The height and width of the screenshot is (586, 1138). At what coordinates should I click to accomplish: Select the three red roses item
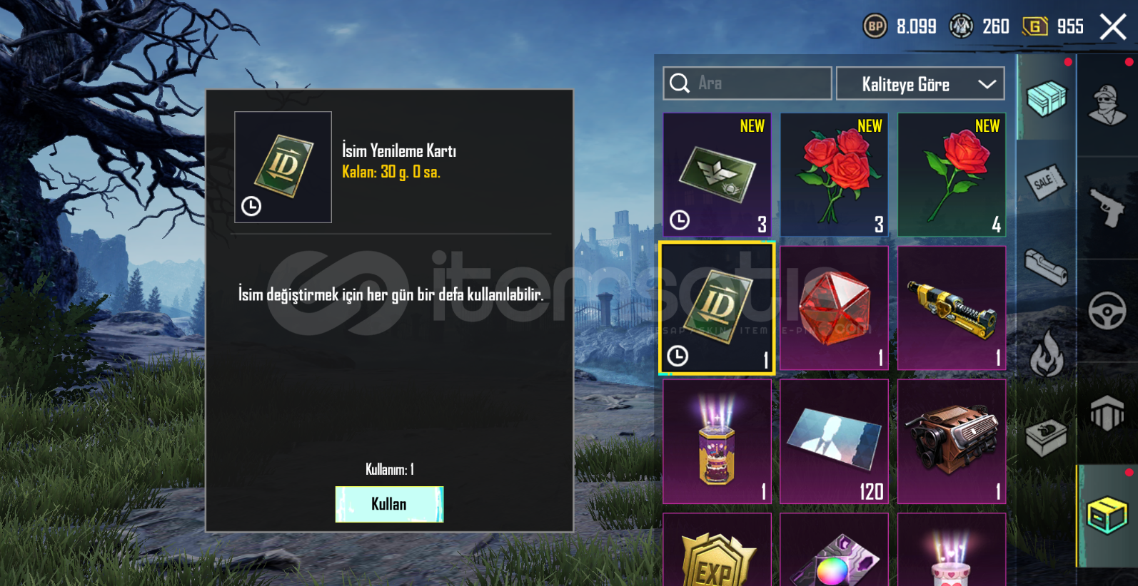click(835, 175)
